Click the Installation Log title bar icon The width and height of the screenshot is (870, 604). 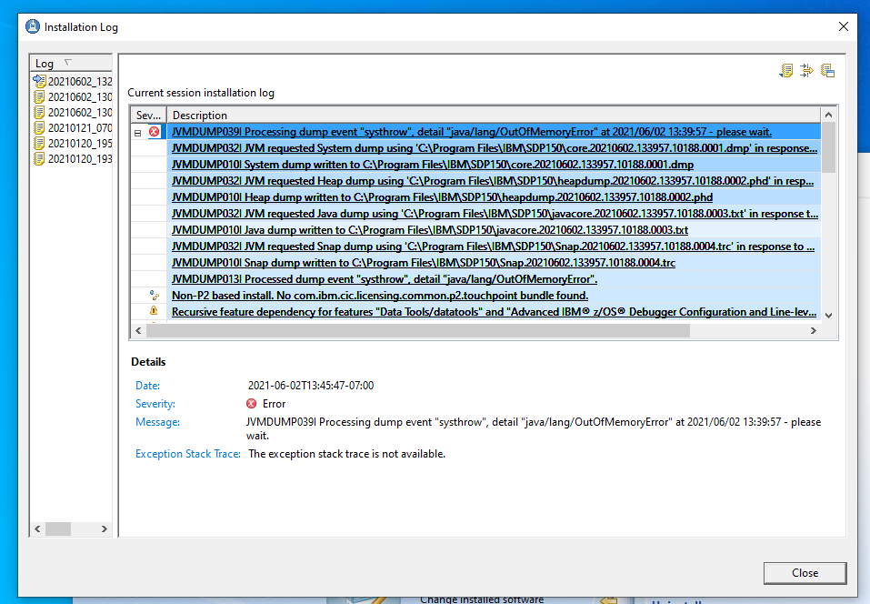point(33,26)
